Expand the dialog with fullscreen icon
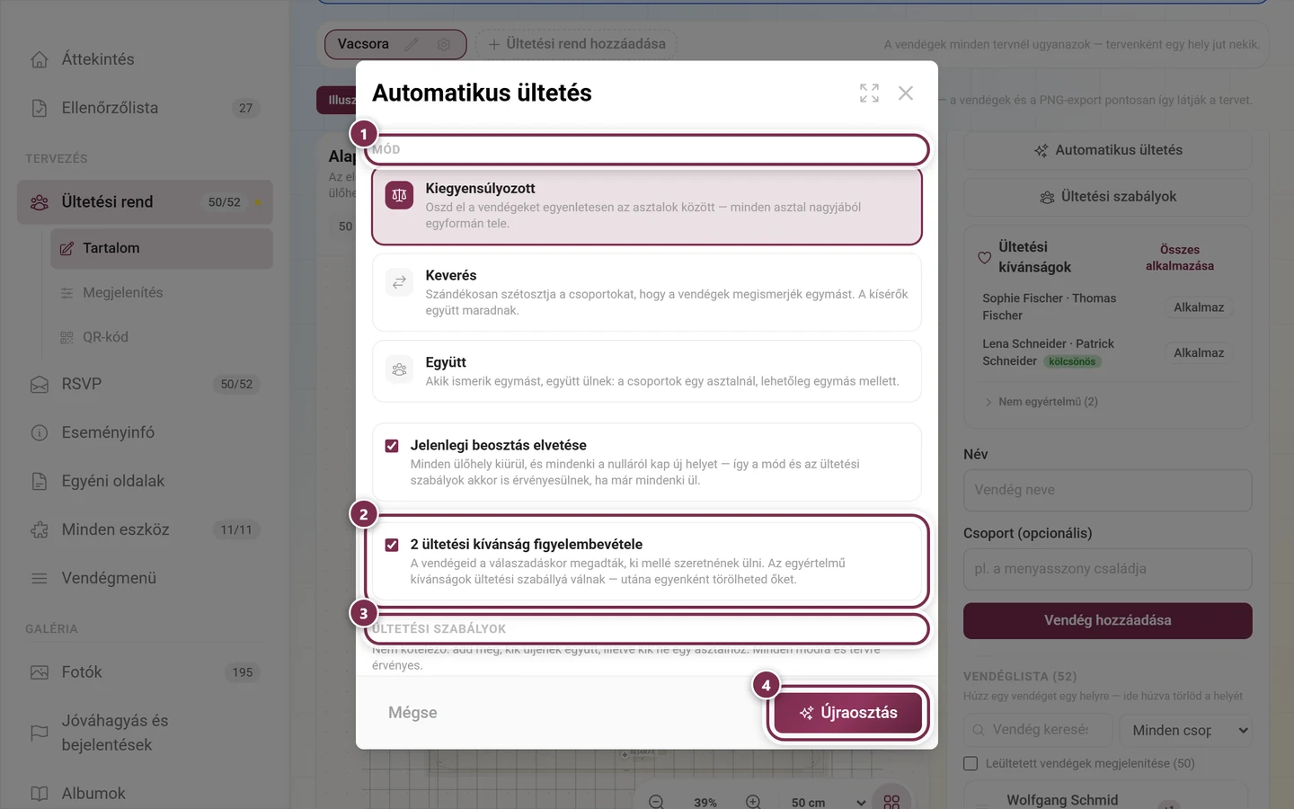1294x809 pixels. [x=869, y=93]
